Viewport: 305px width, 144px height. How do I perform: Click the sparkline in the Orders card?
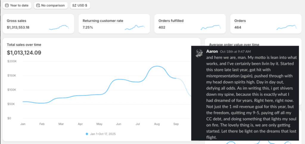[287, 27]
